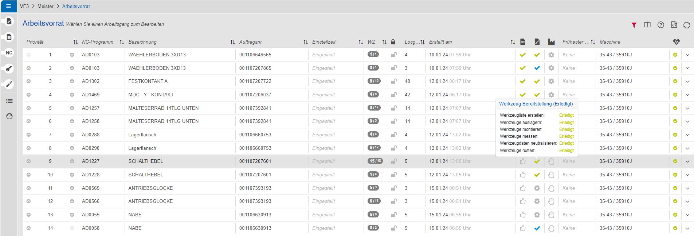Click the refresh icon at top right
The height and width of the screenshot is (236, 694).
click(687, 25)
